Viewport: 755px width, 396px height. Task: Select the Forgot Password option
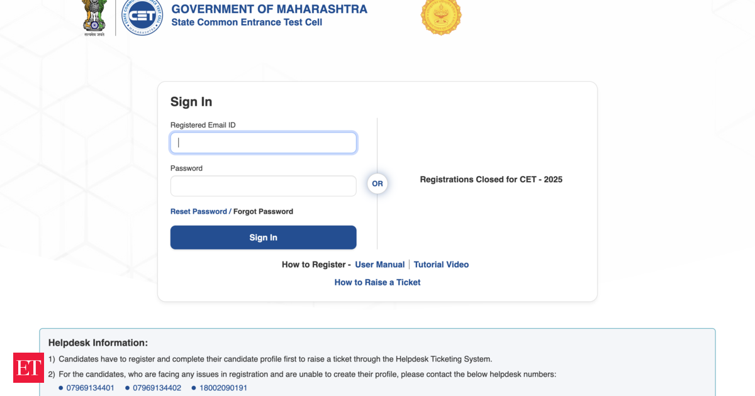tap(263, 212)
